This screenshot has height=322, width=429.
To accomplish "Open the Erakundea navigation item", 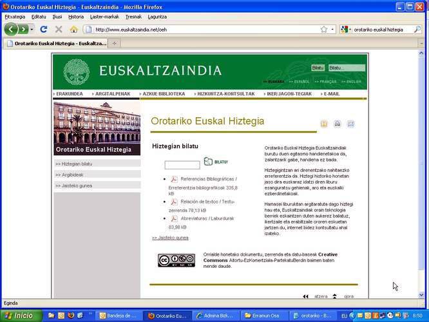I will [x=68, y=94].
